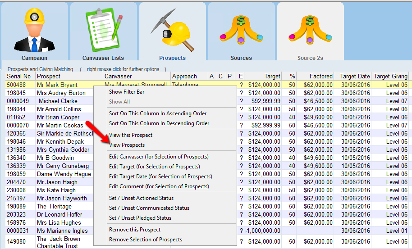
Task: Choose Remove Selection of Prospects
Action: click(x=146, y=240)
